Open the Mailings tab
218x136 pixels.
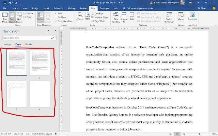[x=72, y=8]
